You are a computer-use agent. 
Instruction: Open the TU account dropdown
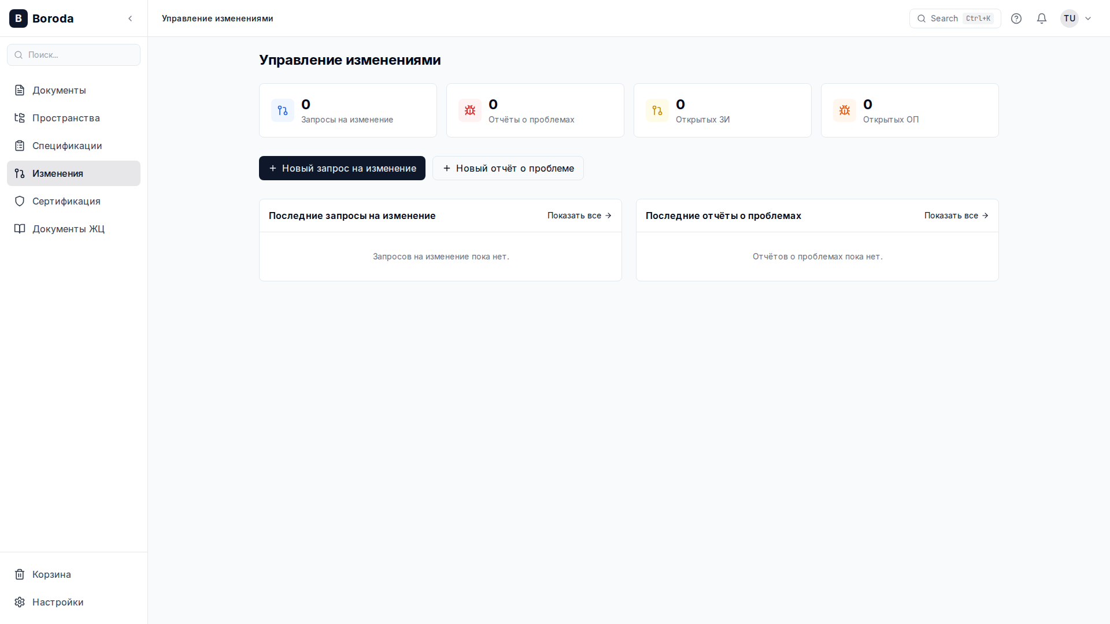pos(1069,18)
